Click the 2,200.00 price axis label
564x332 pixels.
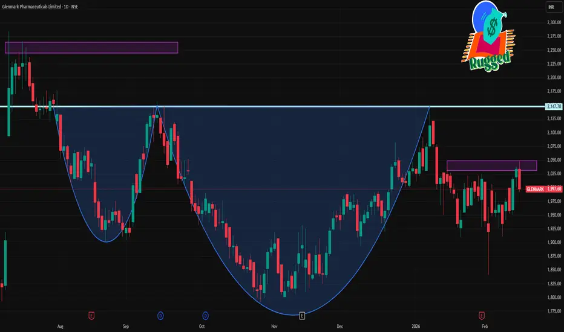(x=554, y=77)
